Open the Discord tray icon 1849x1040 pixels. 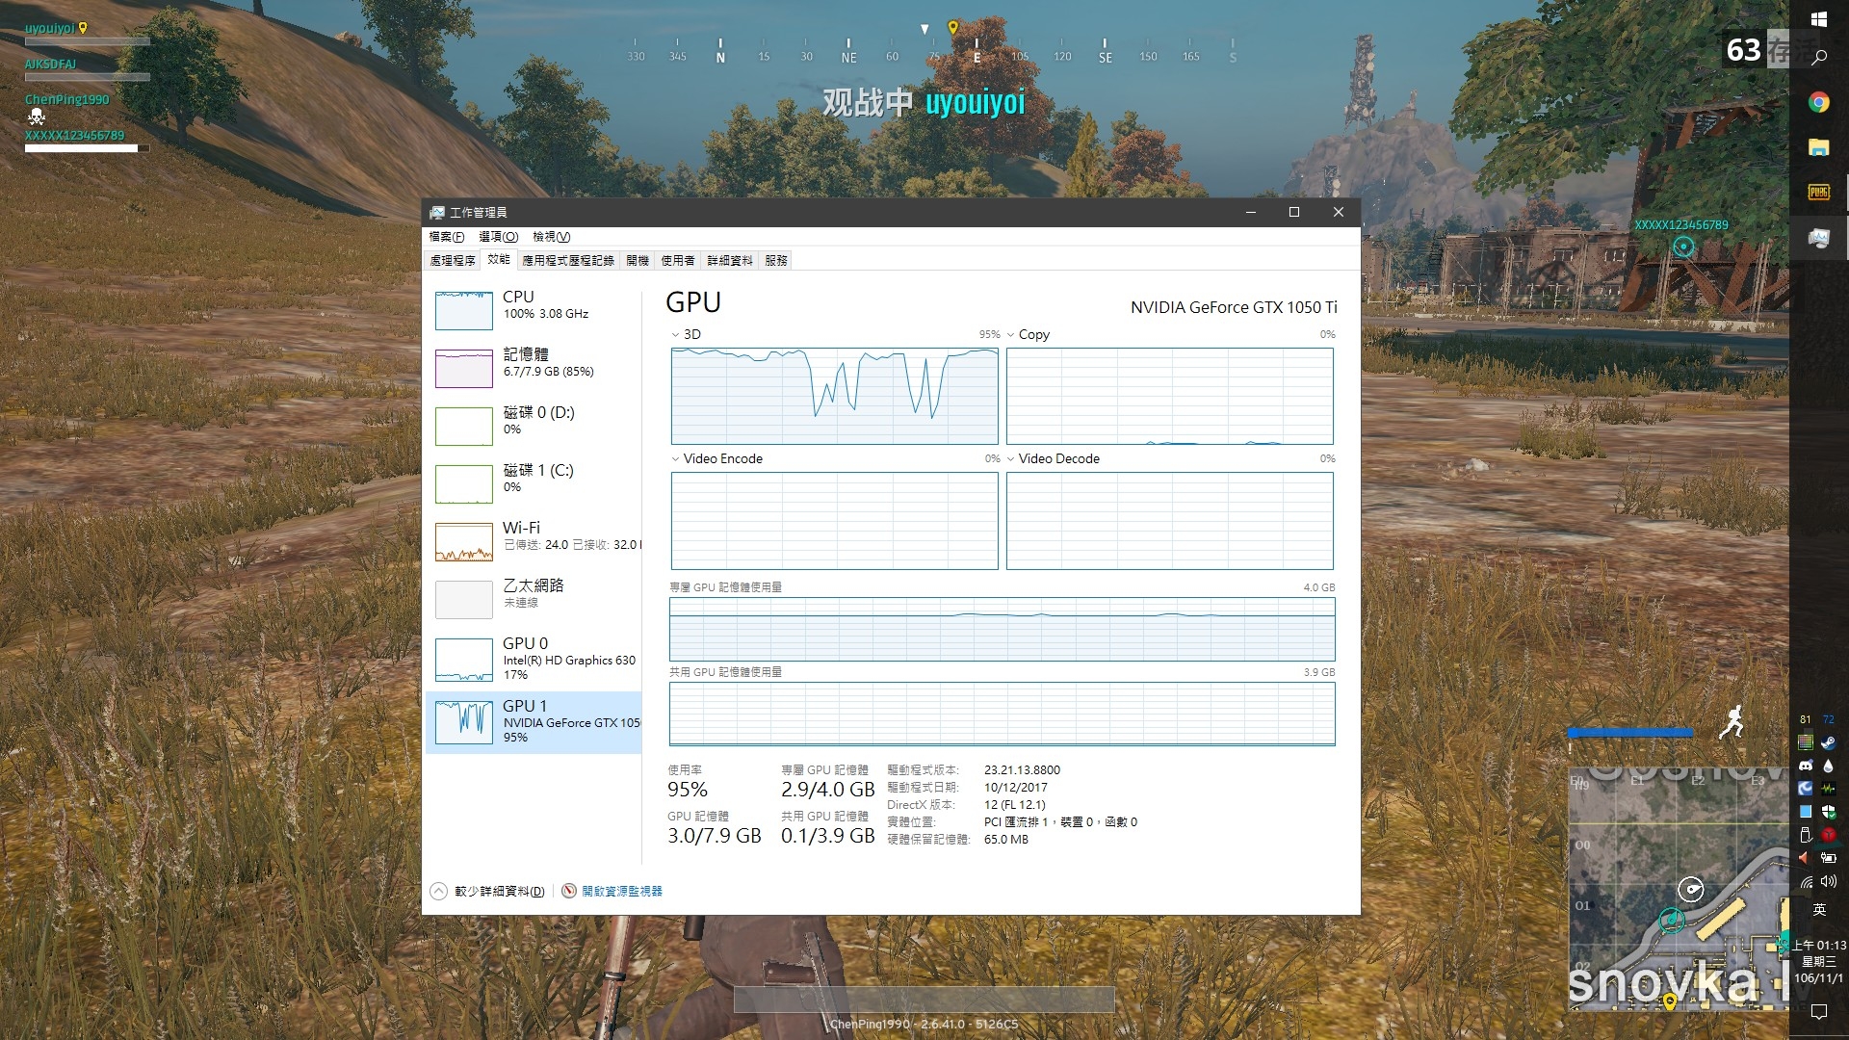click(x=1806, y=766)
